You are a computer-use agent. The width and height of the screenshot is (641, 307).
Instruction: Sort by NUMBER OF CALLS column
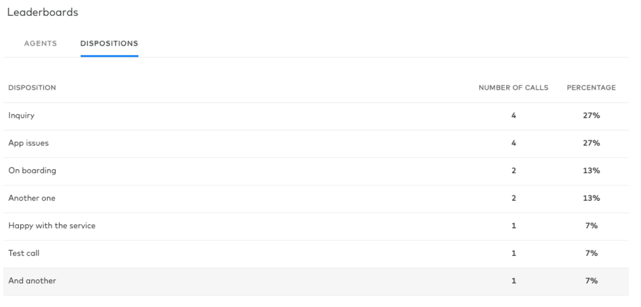(x=514, y=87)
